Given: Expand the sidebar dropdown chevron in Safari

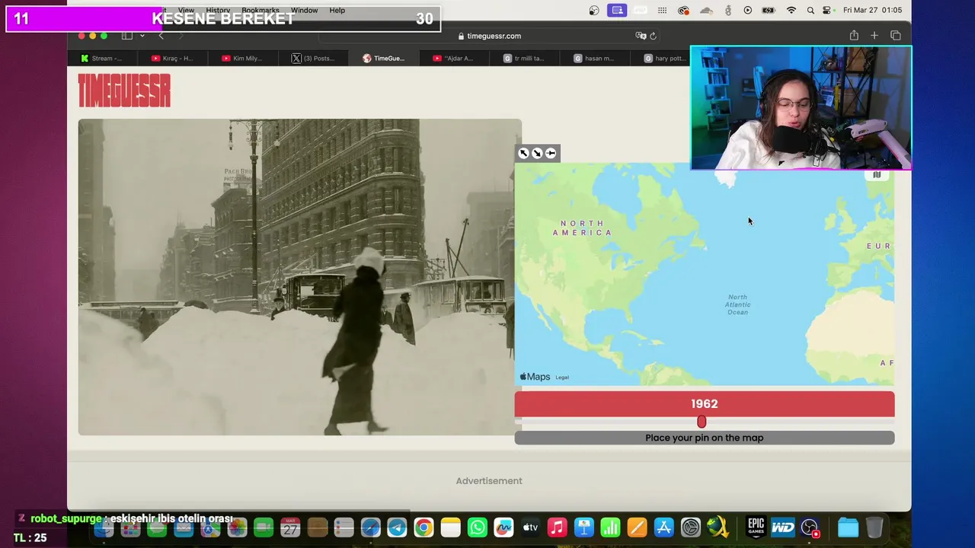Looking at the screenshot, I should coord(142,36).
